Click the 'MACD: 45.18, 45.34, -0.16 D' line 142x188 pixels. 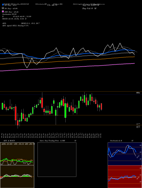point(14,19)
